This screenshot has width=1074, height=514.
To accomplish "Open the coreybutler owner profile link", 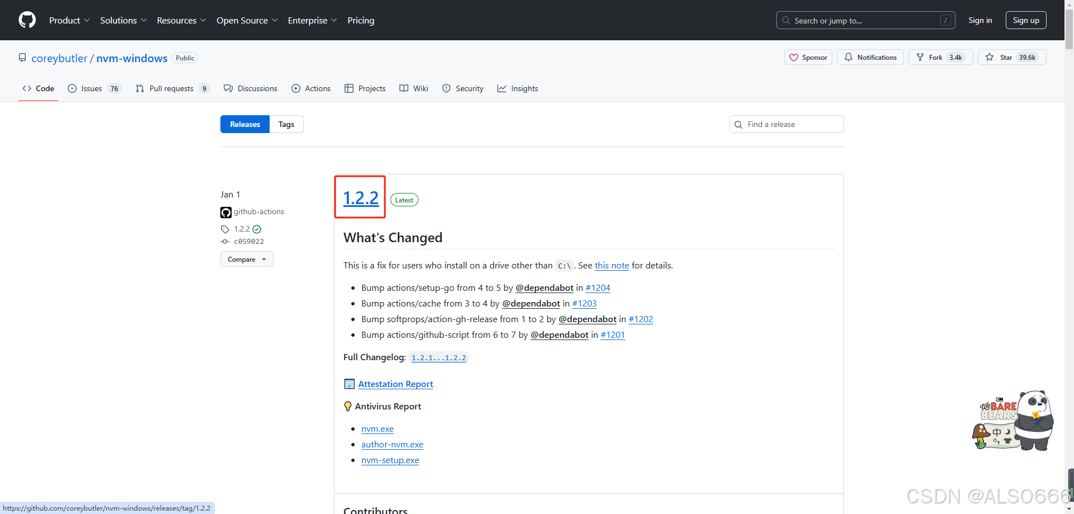I will (x=59, y=58).
